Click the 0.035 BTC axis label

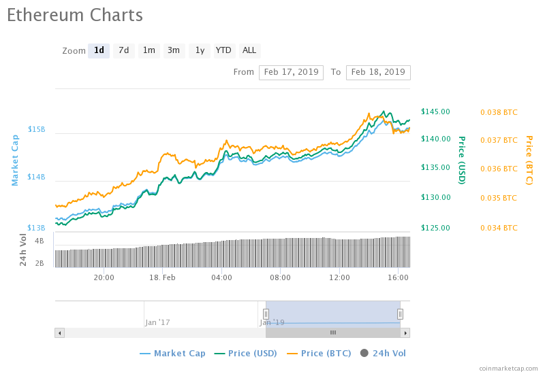coord(499,198)
